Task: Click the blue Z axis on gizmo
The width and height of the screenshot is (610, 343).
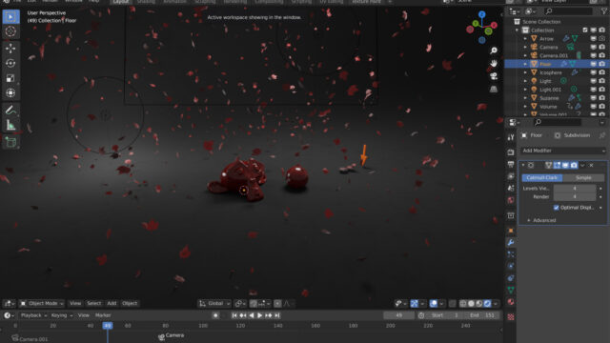Action: [482, 15]
